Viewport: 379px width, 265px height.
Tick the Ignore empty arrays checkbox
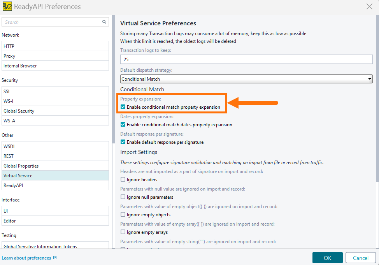[123, 232]
